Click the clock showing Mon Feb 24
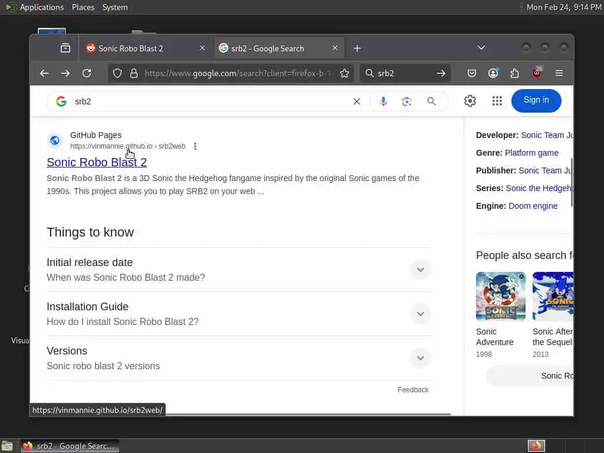 pyautogui.click(x=563, y=7)
